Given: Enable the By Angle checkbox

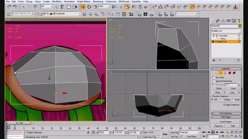Looking at the screenshot, I should point(214,85).
